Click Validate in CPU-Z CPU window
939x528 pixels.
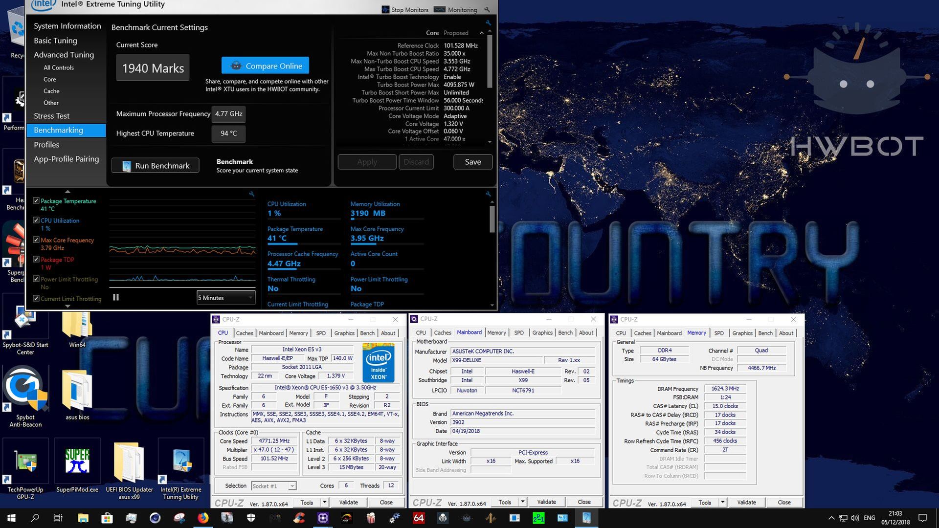pos(348,502)
